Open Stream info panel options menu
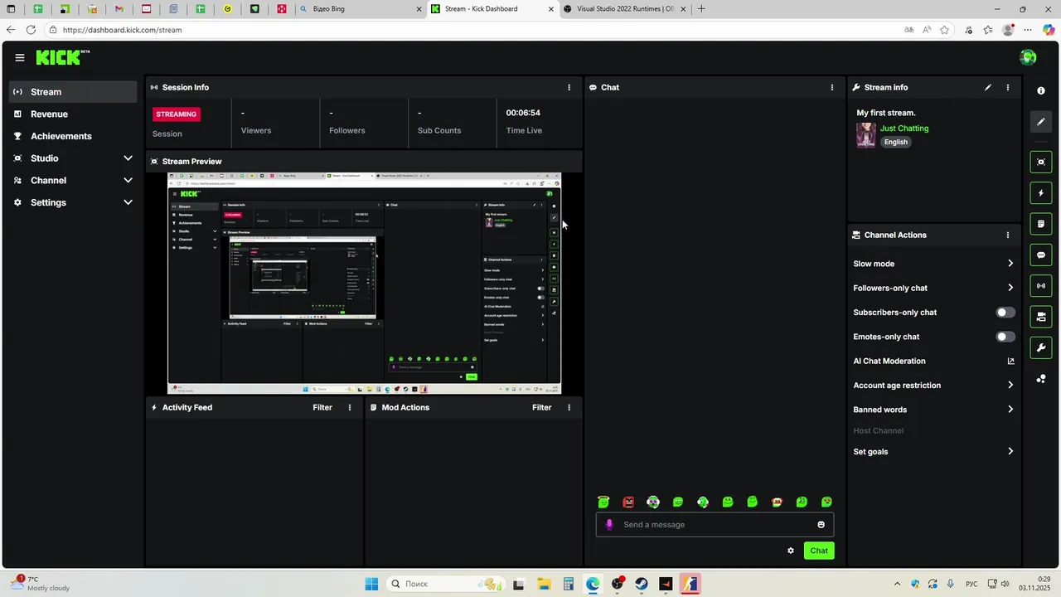Screen dimensions: 1061x597 (x=1008, y=87)
